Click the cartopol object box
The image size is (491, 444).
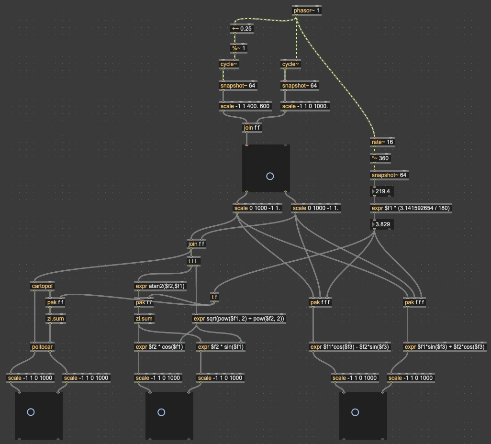coord(42,286)
